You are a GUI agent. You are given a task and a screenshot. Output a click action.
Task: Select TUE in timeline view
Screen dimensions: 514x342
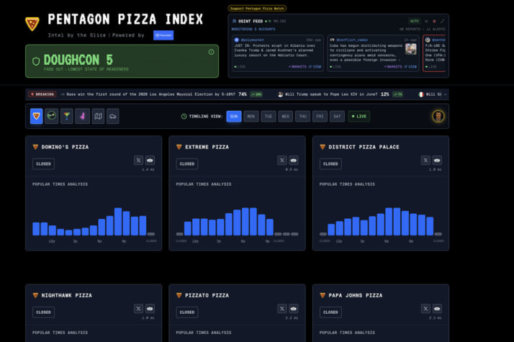268,116
